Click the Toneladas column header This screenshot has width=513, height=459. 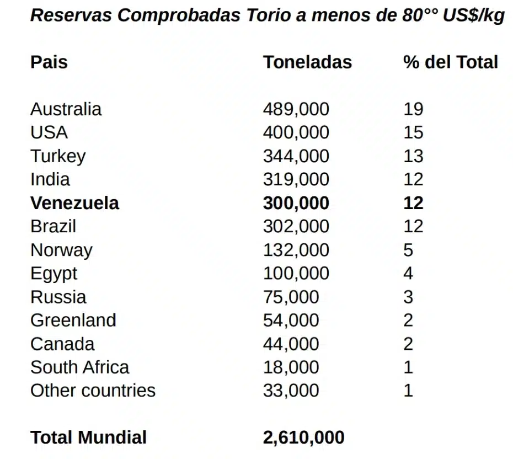click(x=307, y=62)
